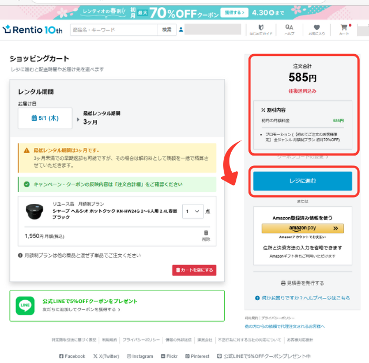Click the trash icon to delete item
The image size is (369, 363).
pyautogui.click(x=206, y=233)
